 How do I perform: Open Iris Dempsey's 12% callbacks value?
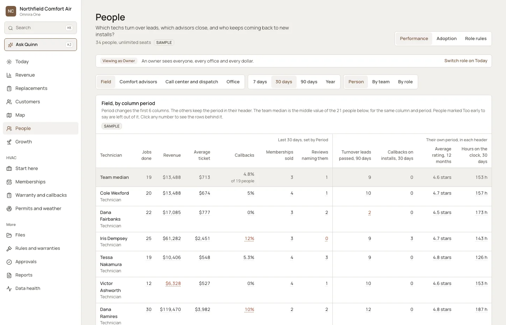[249, 239]
